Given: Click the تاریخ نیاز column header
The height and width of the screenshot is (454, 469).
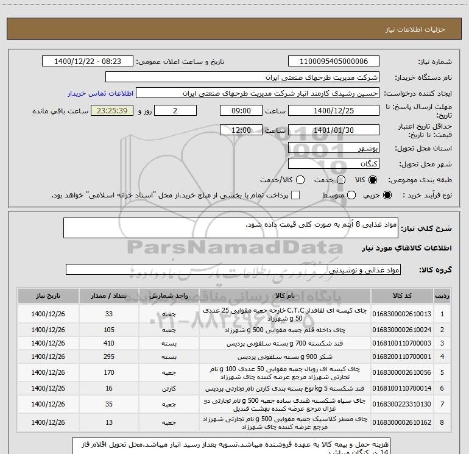Looking at the screenshot, I should point(48,296).
